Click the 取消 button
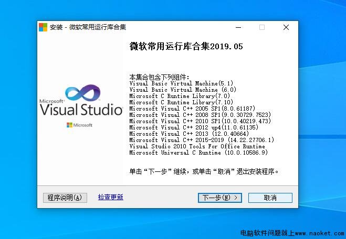This screenshot has height=239, width=346. click(270, 198)
